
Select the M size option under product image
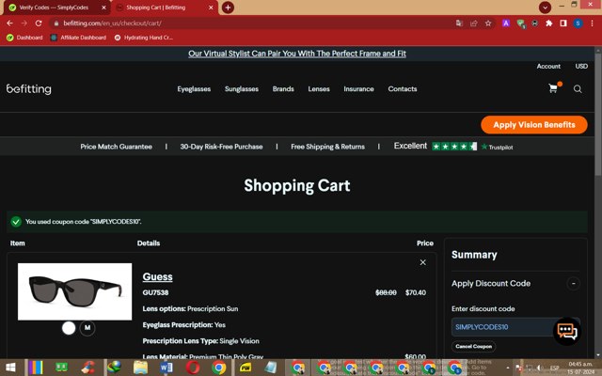pos(87,328)
